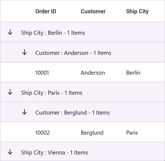Click the 'Ship City : Vienna - 1 Items' caption

[54, 153]
